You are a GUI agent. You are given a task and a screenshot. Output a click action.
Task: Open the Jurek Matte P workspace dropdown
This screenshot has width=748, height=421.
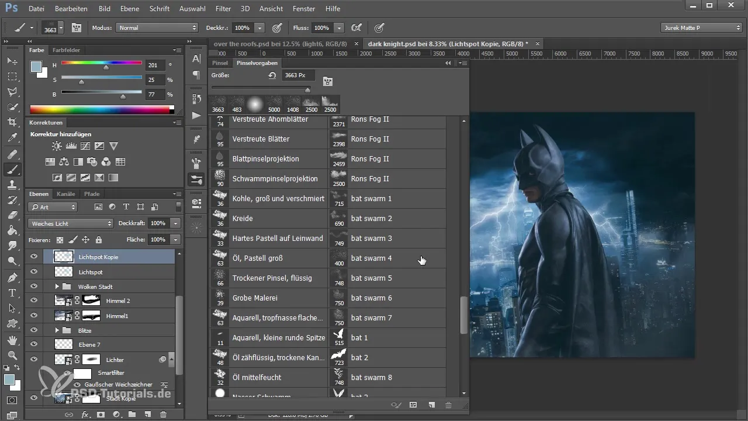coord(701,27)
